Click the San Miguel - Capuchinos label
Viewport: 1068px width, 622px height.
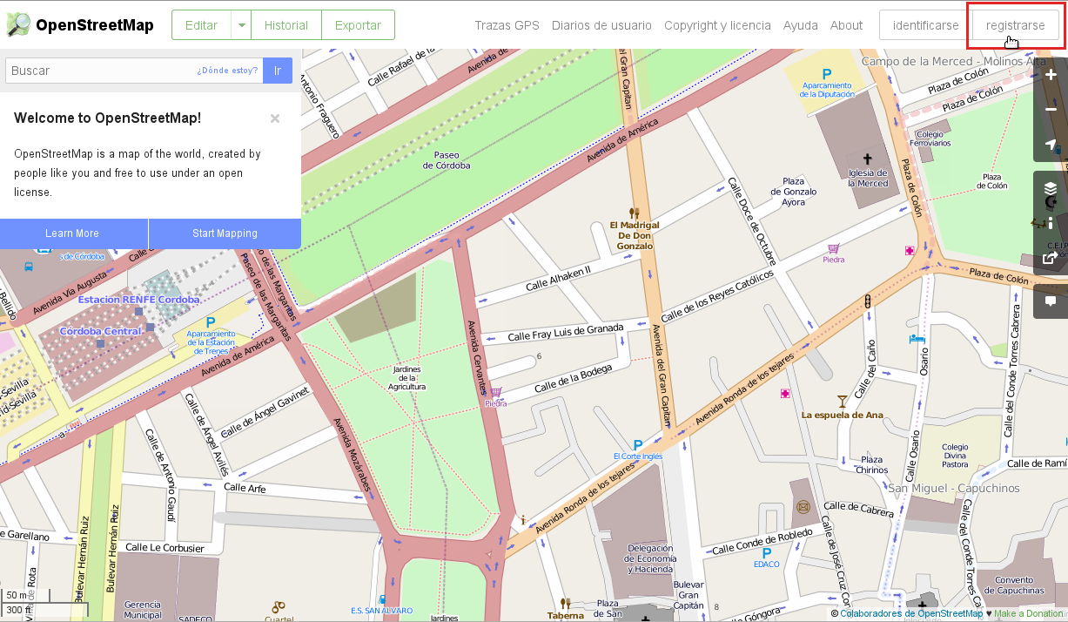tap(953, 488)
